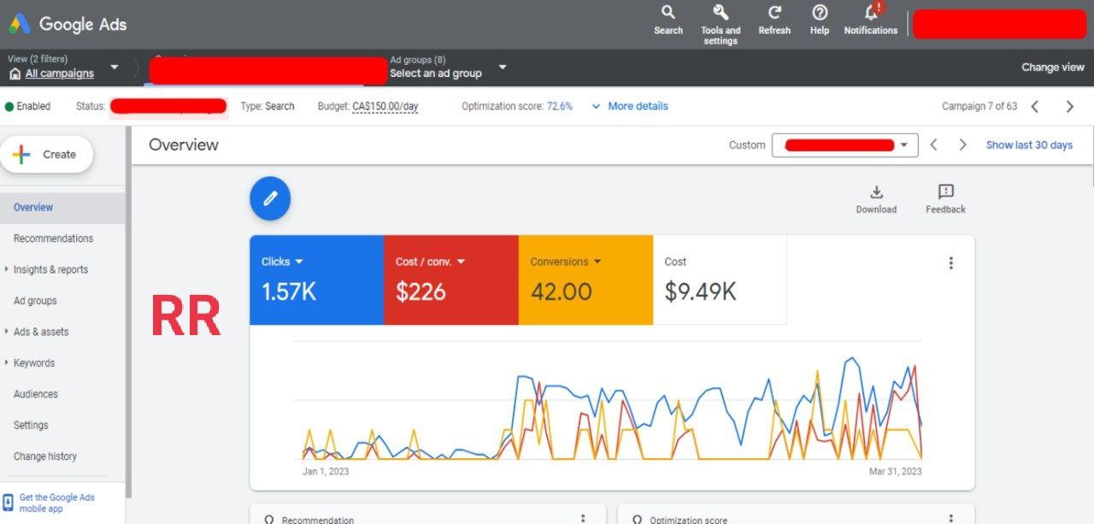Click Show last 30 days link

coord(1029,145)
